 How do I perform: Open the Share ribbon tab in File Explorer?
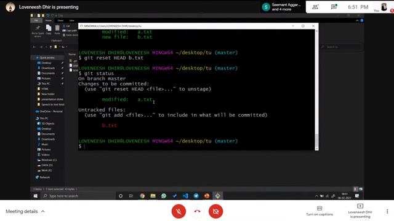pos(60,20)
